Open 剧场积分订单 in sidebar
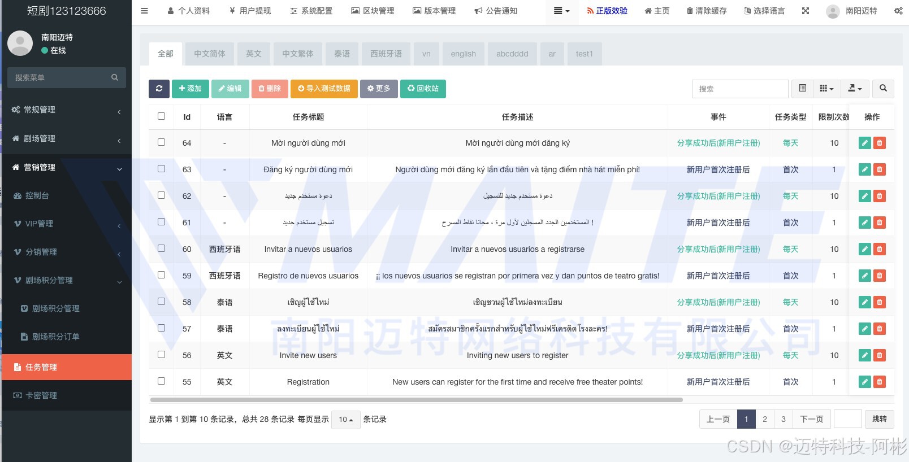The image size is (909, 462). [66, 337]
